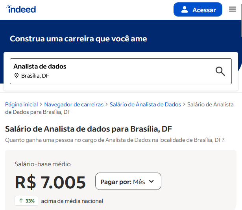Click the green up arrow icon
The width and height of the screenshot is (242, 210).
tap(21, 201)
